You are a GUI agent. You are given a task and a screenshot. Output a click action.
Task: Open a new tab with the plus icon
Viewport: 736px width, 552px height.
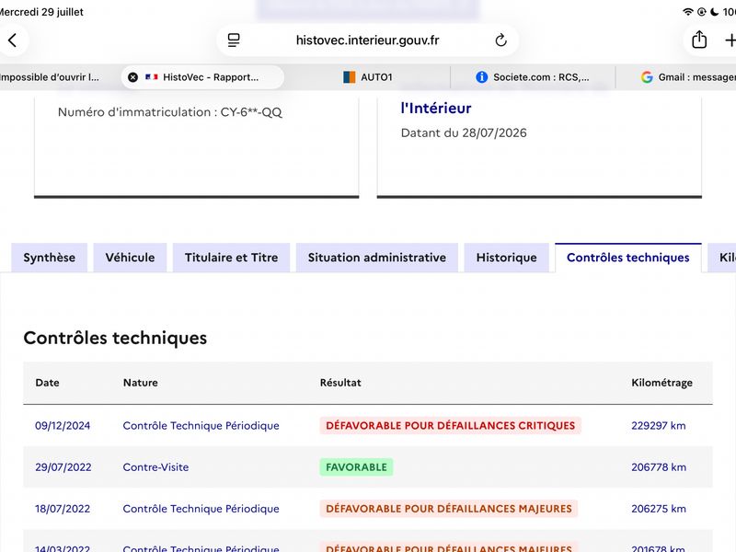point(730,40)
